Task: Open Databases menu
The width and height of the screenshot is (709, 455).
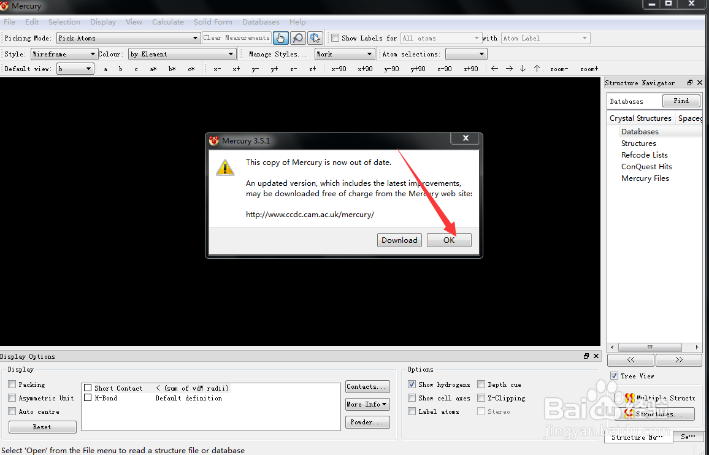Action: pos(261,21)
